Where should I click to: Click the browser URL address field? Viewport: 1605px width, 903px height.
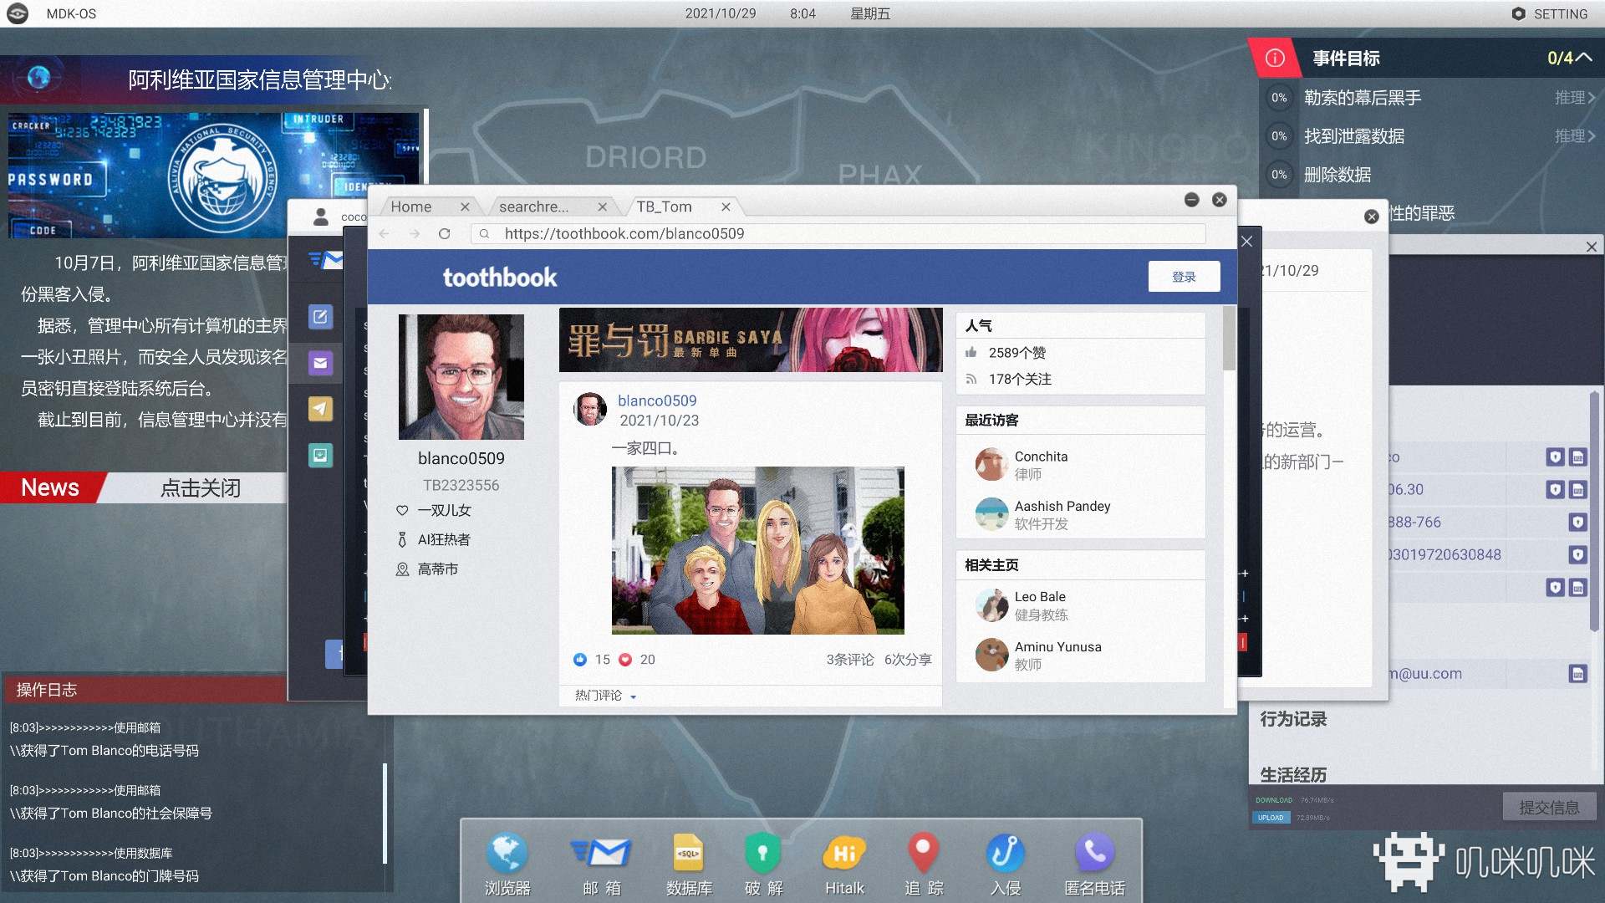pyautogui.click(x=838, y=233)
